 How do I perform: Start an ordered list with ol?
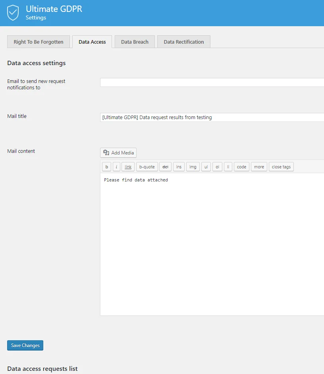point(217,167)
